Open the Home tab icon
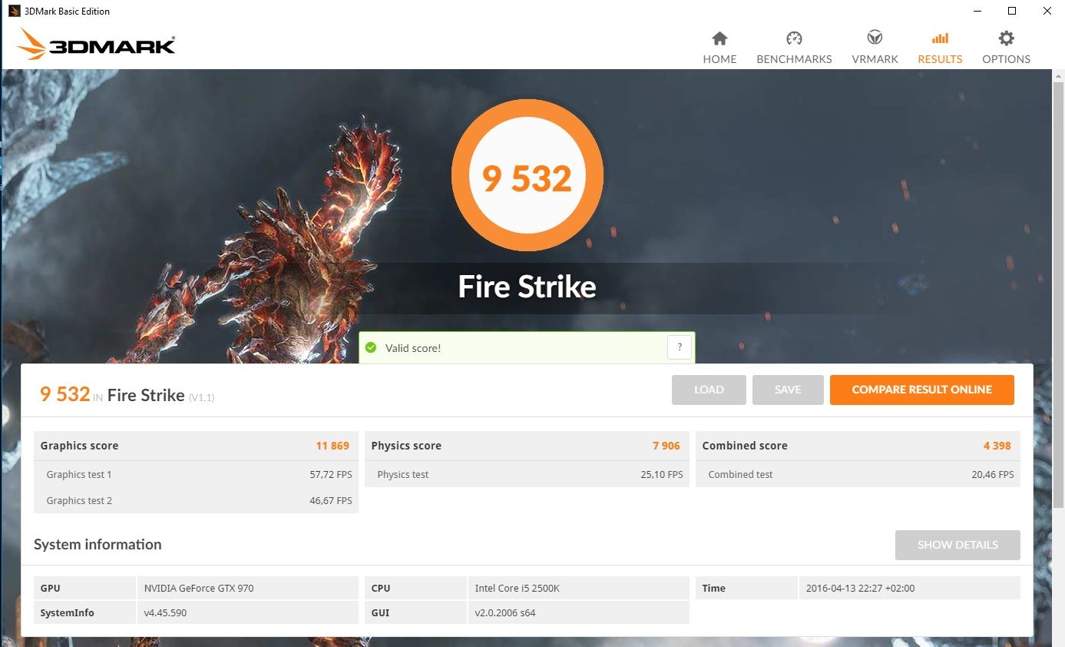Screen dimensions: 1065x647 click(x=719, y=38)
